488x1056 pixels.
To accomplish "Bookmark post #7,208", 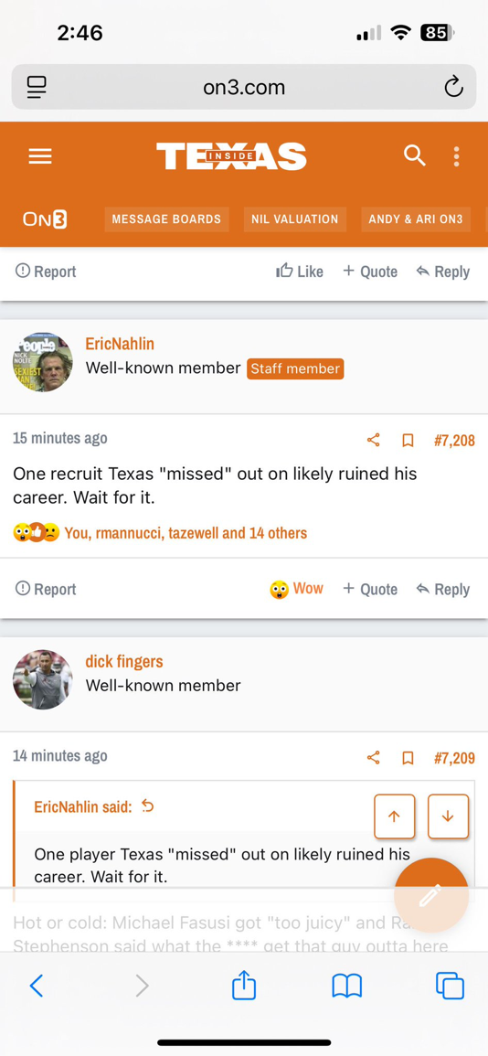I will tap(408, 441).
